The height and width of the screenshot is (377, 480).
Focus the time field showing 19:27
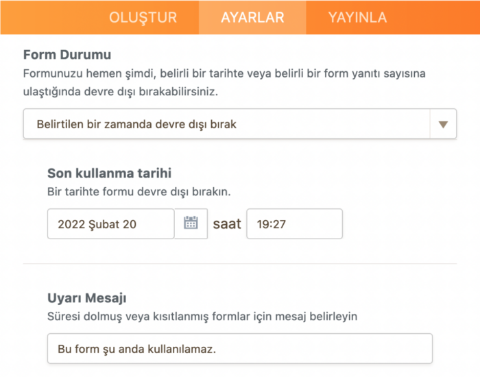click(293, 223)
